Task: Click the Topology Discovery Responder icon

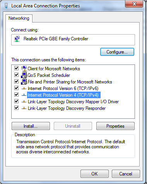Action: point(24,108)
